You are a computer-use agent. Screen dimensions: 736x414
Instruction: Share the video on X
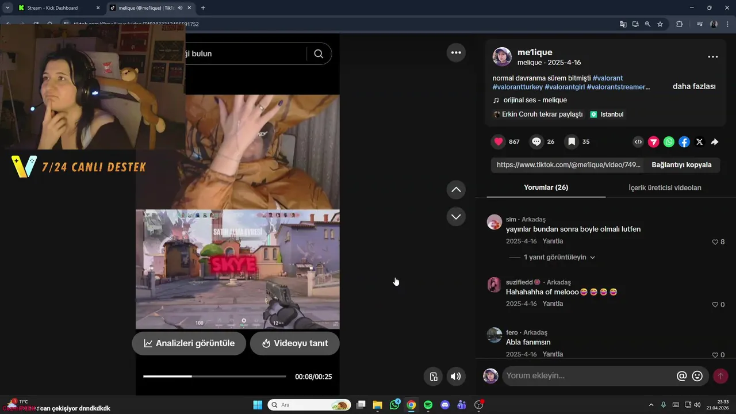click(x=699, y=141)
